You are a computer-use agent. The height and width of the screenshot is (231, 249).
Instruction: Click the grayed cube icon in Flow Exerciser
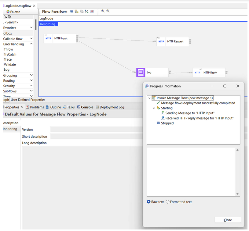click(82, 11)
